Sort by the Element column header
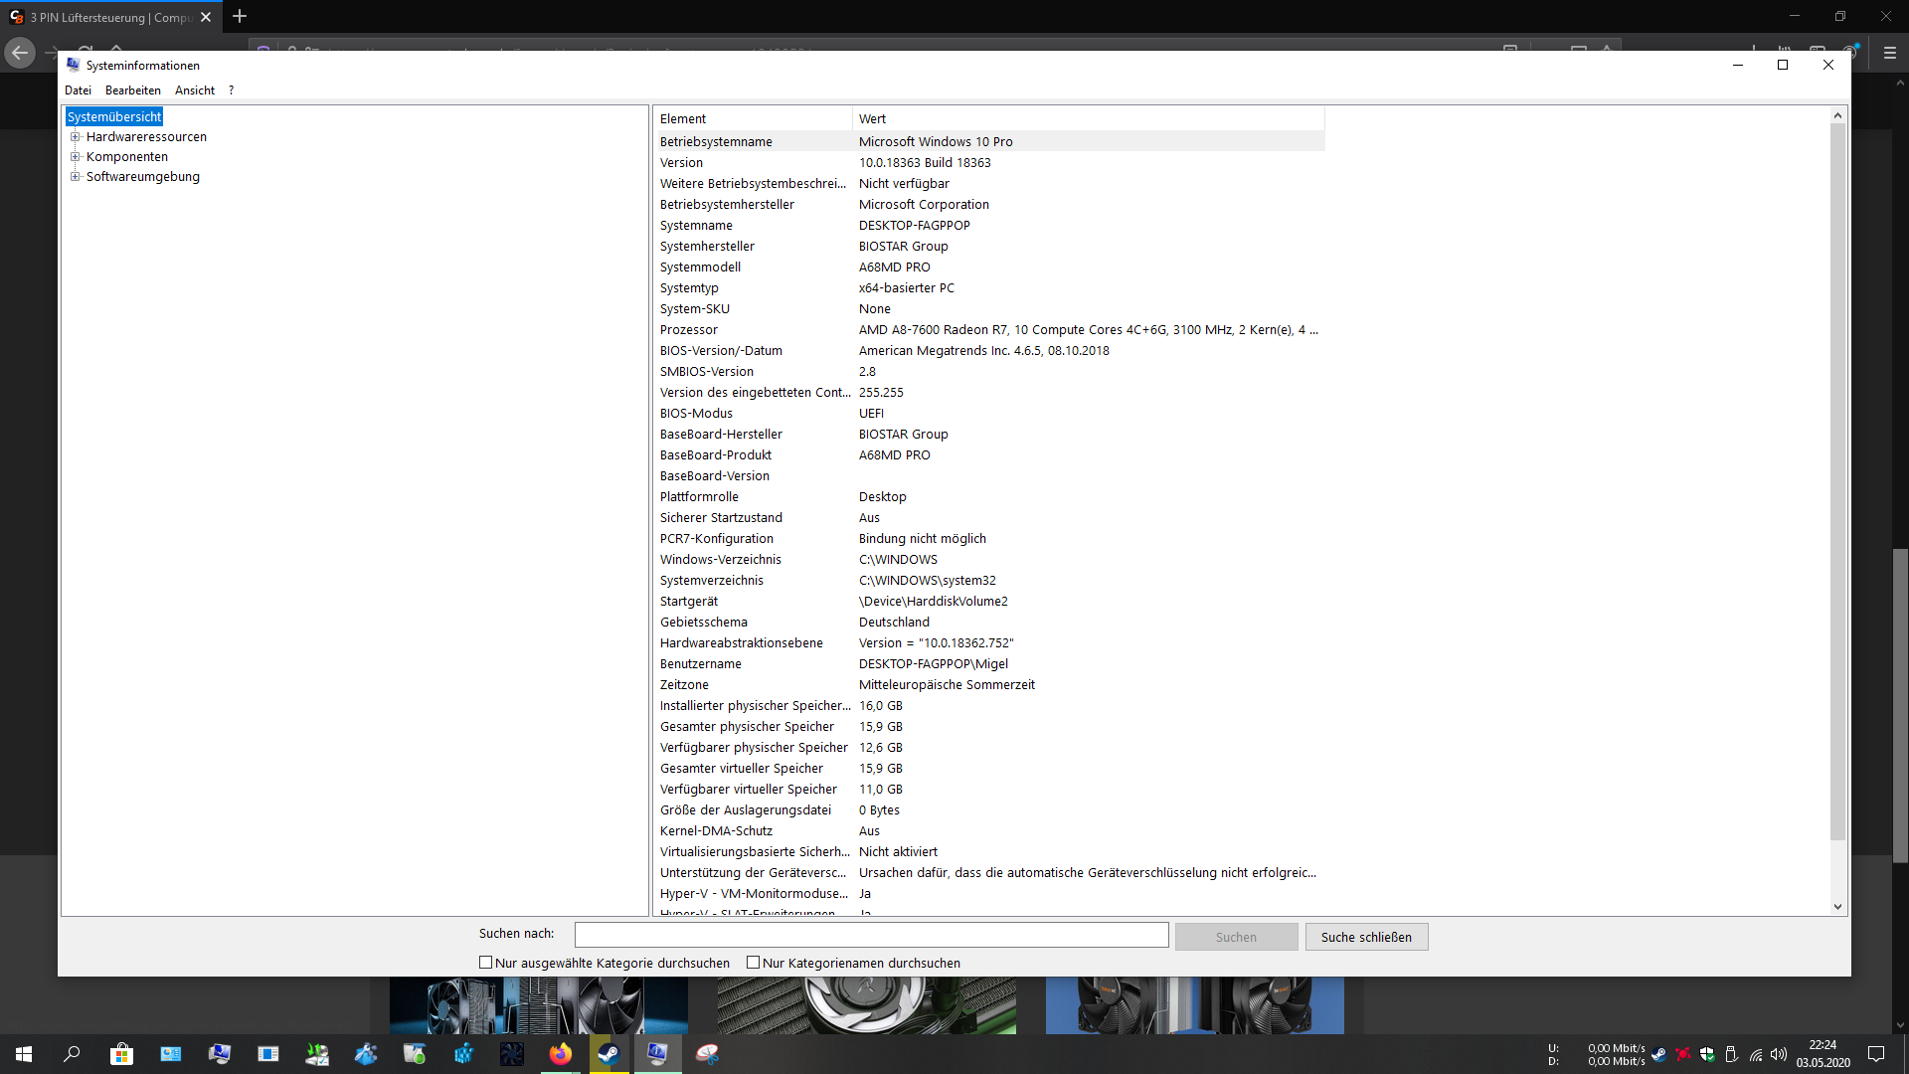 coord(753,118)
